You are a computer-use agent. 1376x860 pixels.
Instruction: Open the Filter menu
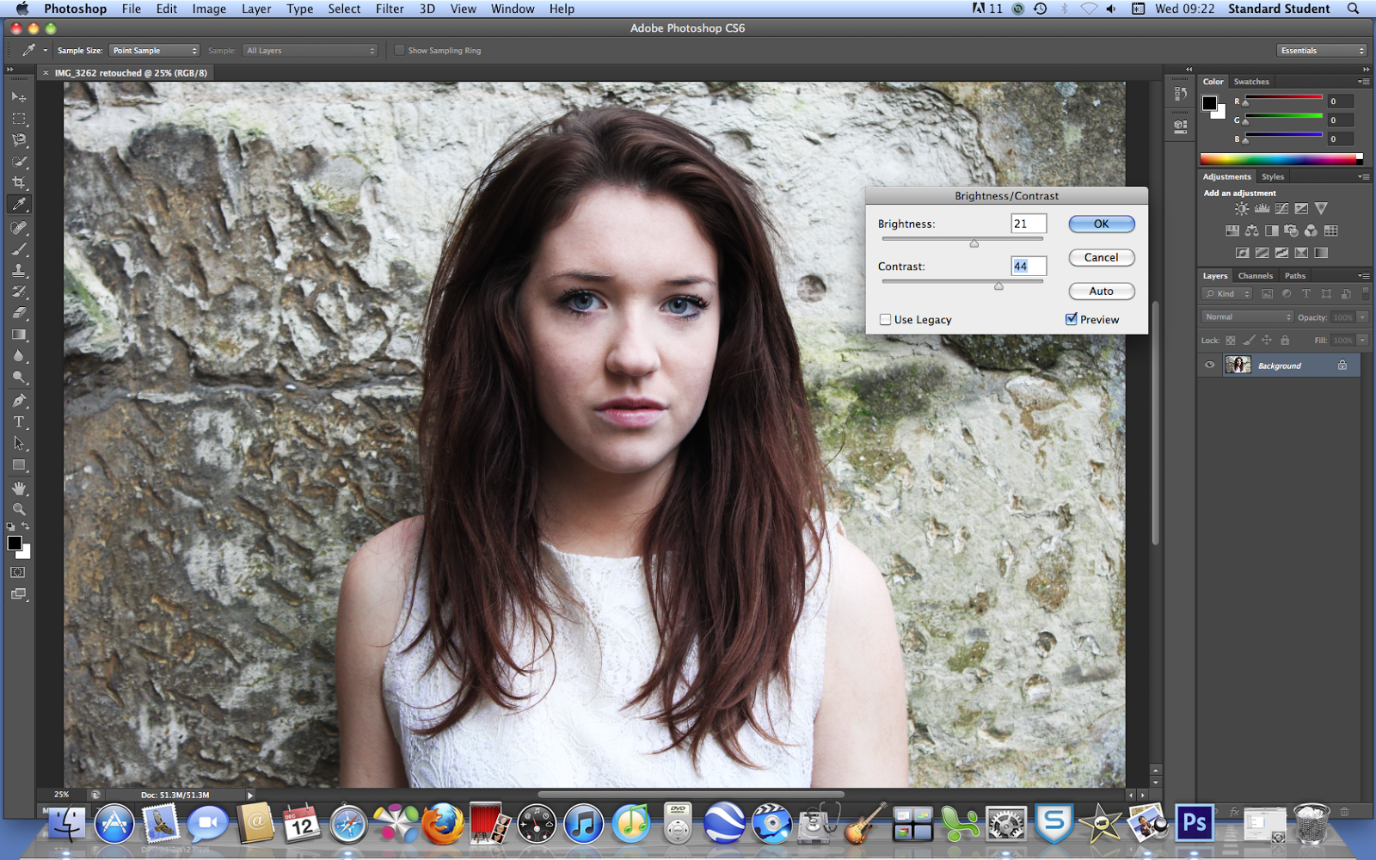[x=390, y=9]
